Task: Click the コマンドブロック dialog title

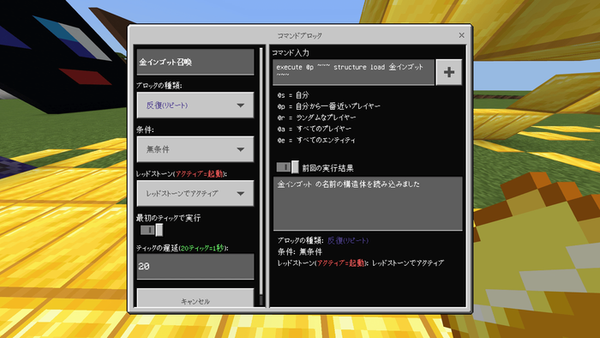Action: 300,35
